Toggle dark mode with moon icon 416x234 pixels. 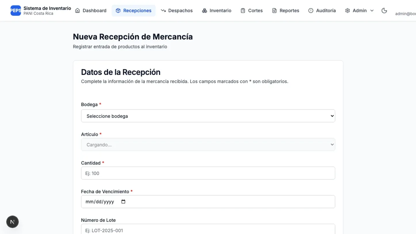[384, 10]
